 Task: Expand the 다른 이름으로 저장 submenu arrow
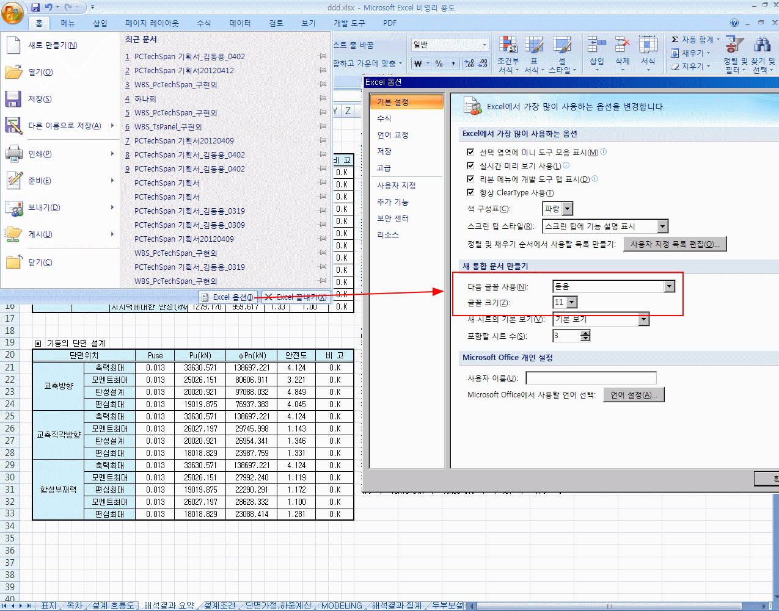coord(112,126)
